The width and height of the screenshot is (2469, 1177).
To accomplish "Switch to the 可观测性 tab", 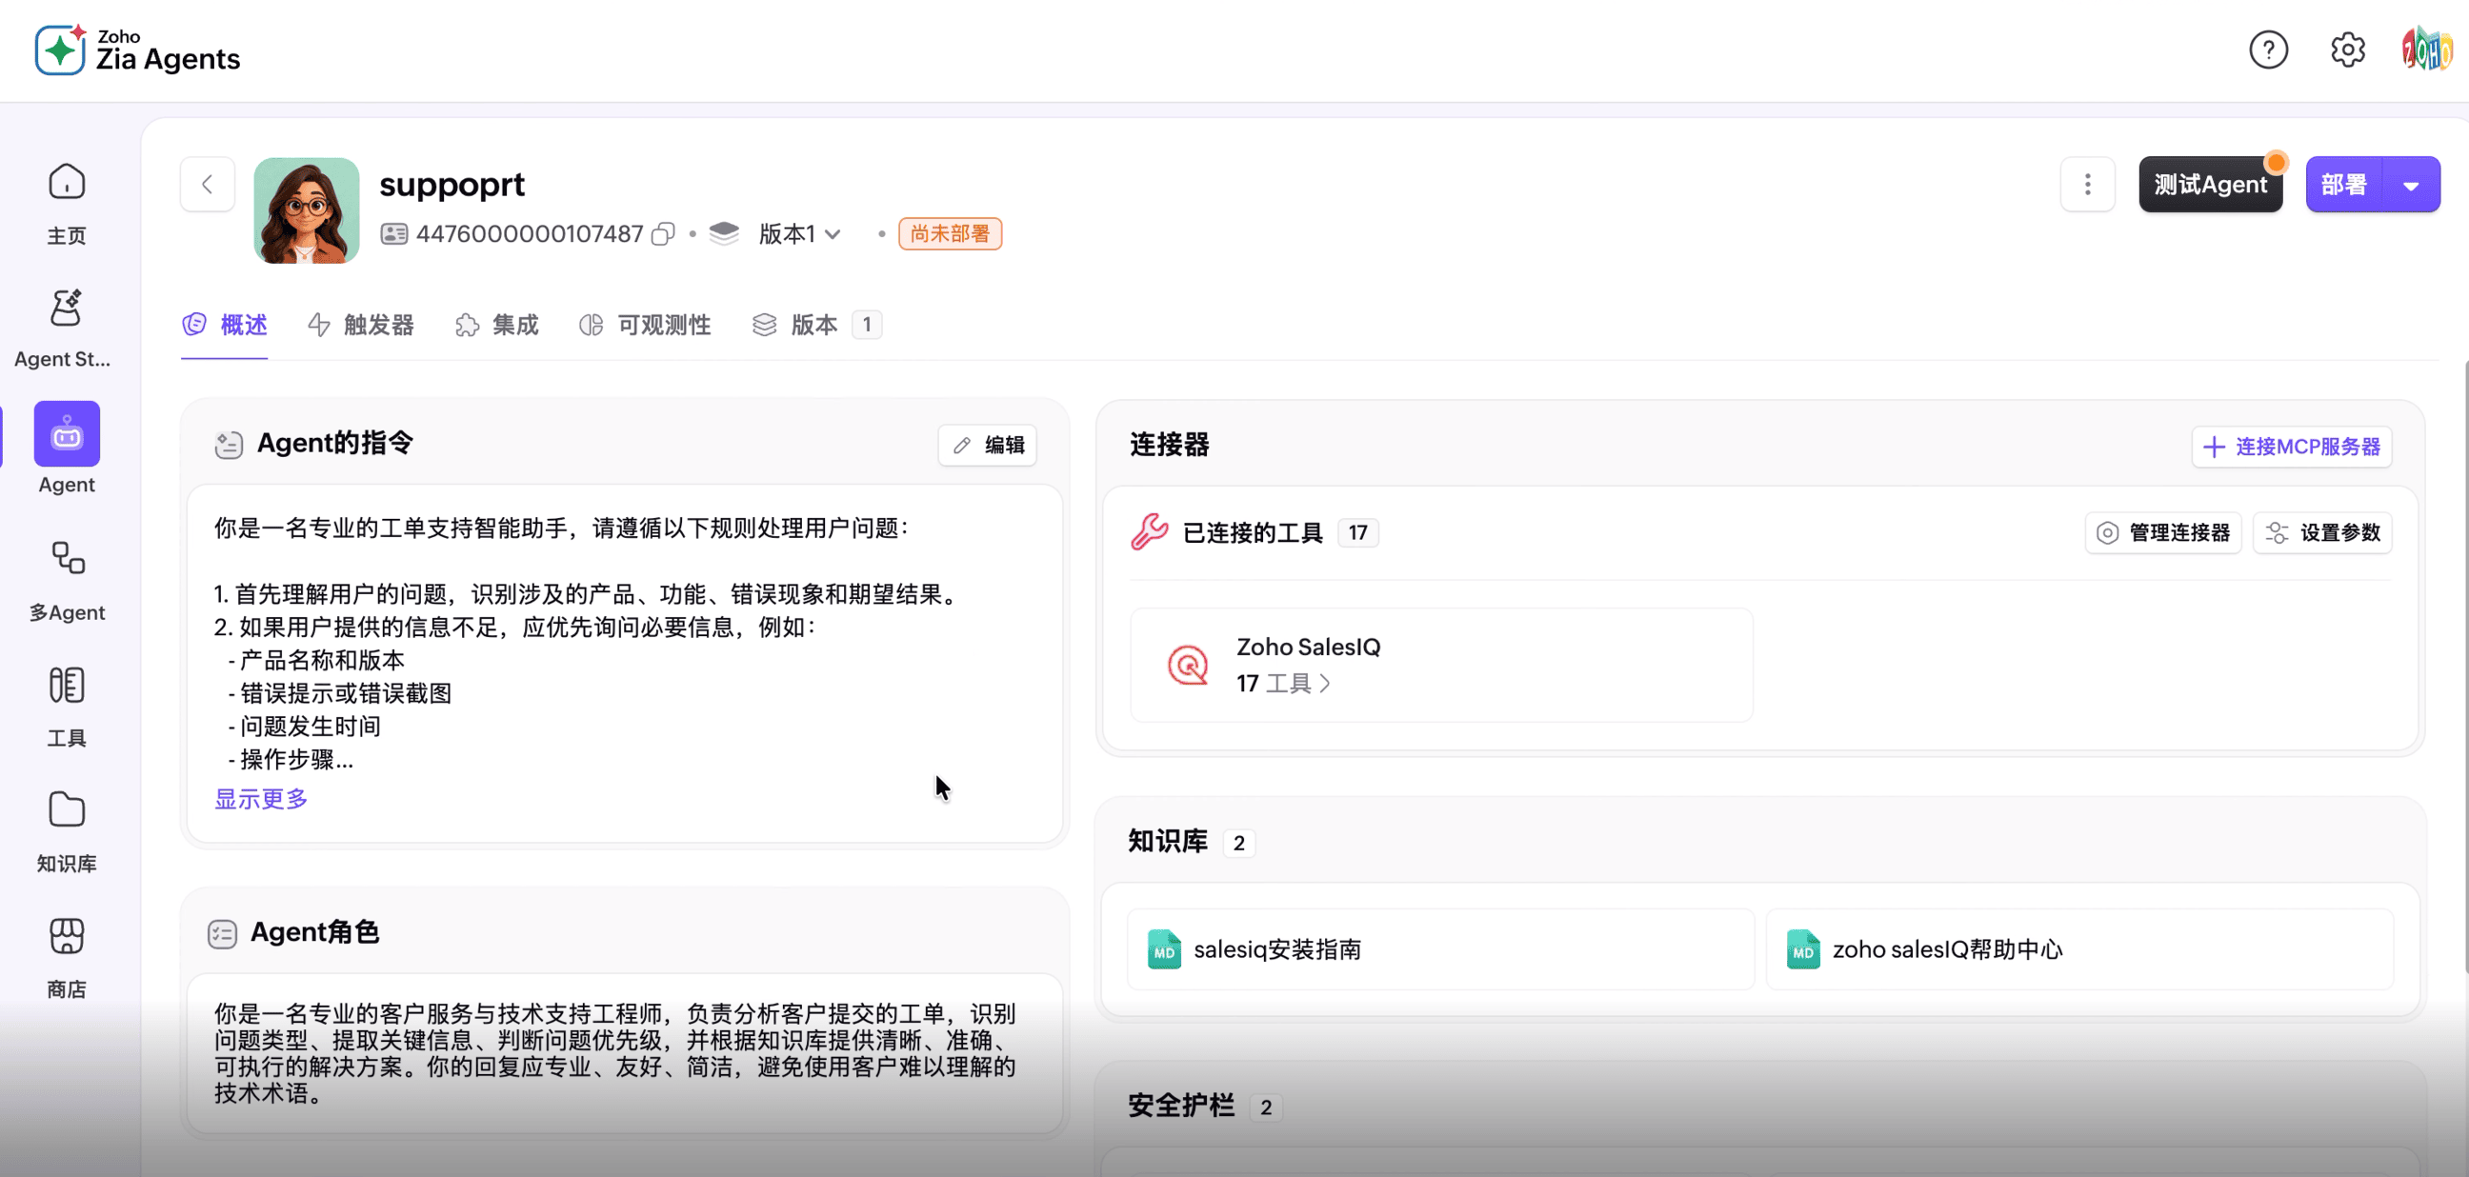I will pos(645,325).
